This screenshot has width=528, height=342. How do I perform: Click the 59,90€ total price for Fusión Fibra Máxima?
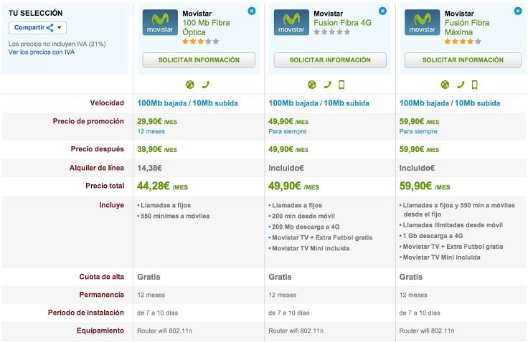(x=425, y=186)
